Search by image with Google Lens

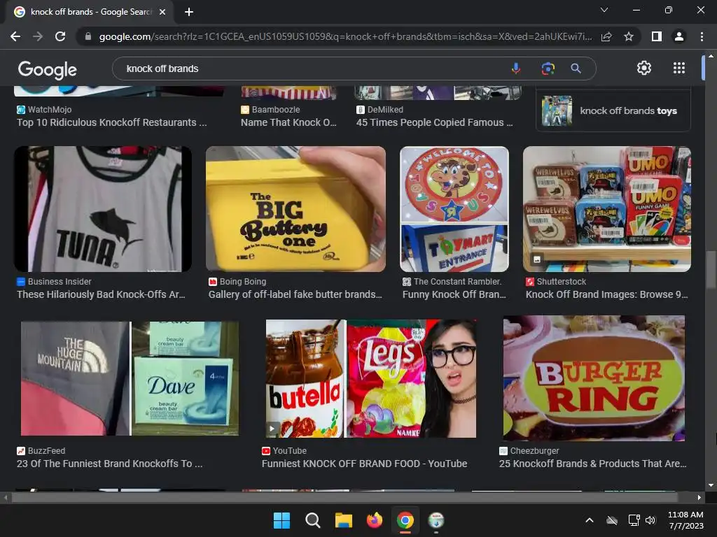[548, 69]
